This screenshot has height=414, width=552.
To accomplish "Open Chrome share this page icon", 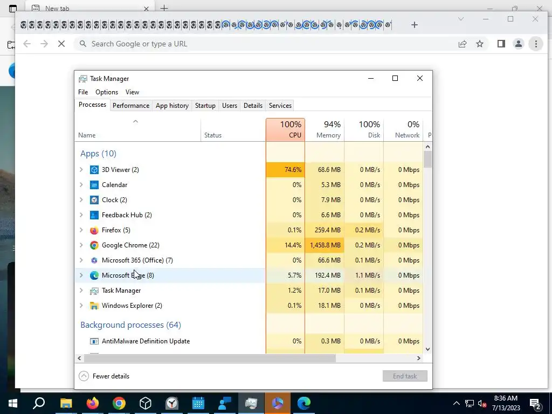I will point(462,44).
